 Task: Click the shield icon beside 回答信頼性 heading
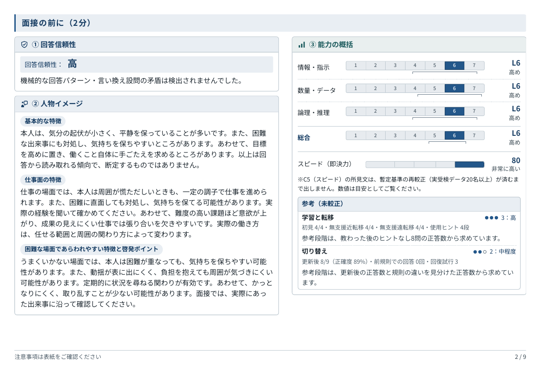click(24, 44)
